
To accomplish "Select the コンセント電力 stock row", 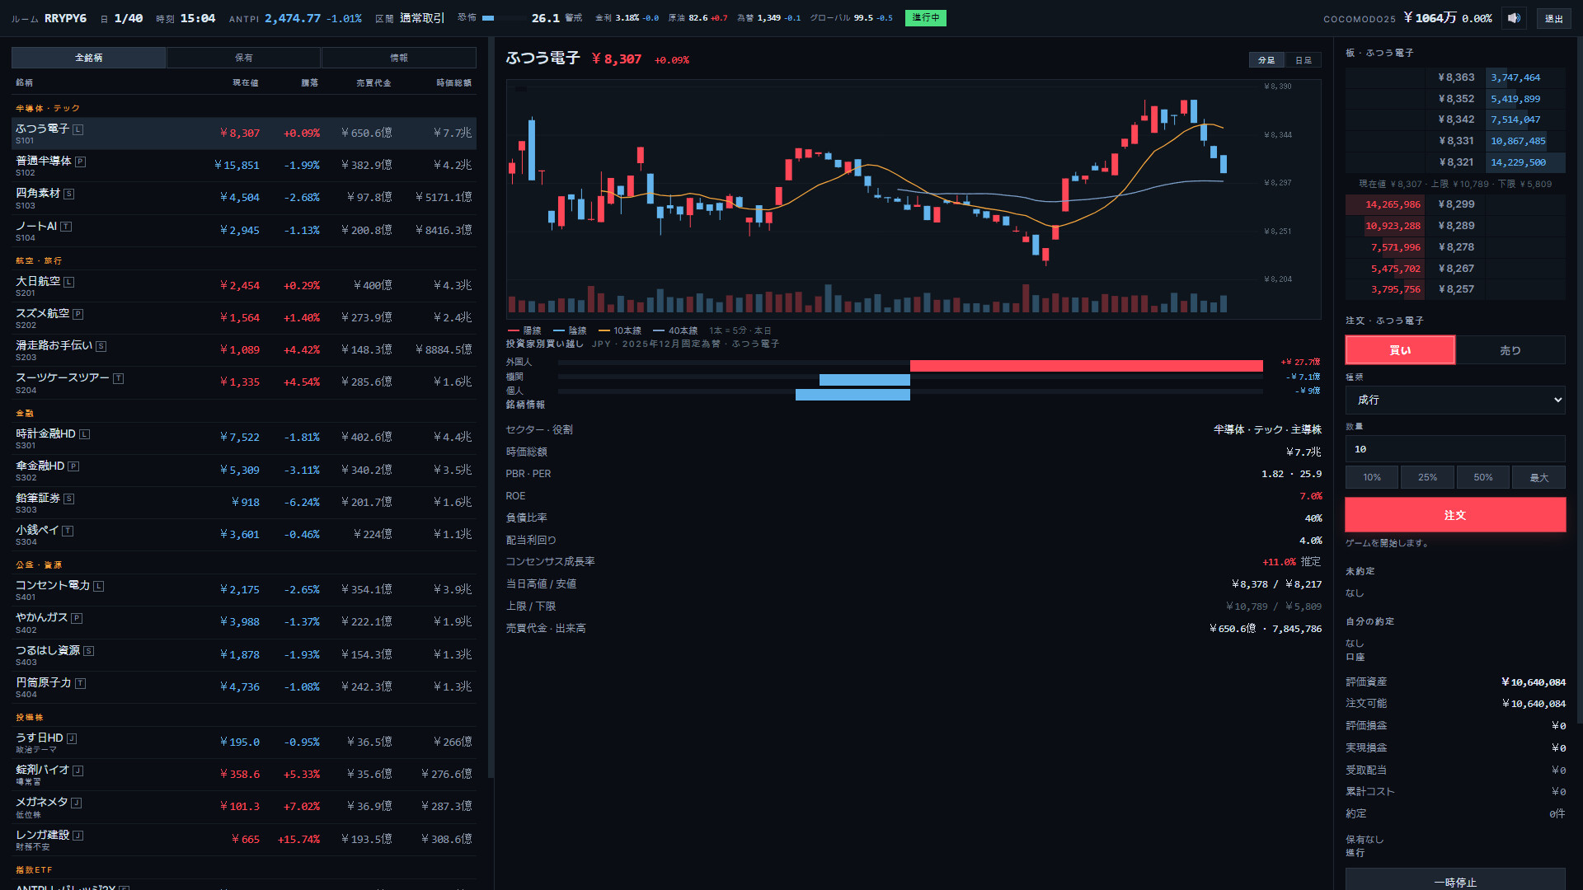I will (244, 590).
